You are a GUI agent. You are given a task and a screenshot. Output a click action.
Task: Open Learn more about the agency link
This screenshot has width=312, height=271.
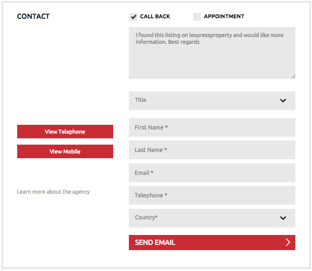(x=53, y=192)
